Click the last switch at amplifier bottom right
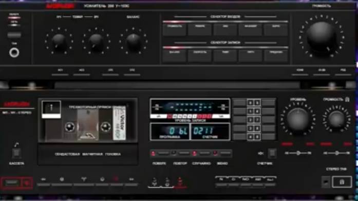The width and height of the screenshot is (358, 201). 343,74
